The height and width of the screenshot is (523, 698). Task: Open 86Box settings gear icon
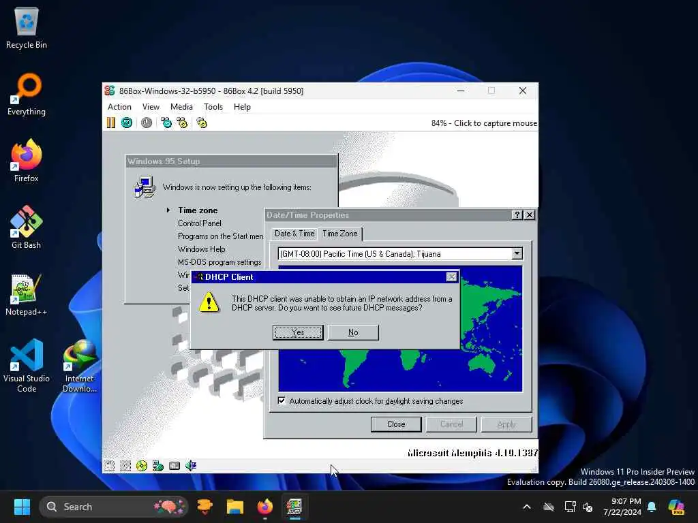coord(202,123)
